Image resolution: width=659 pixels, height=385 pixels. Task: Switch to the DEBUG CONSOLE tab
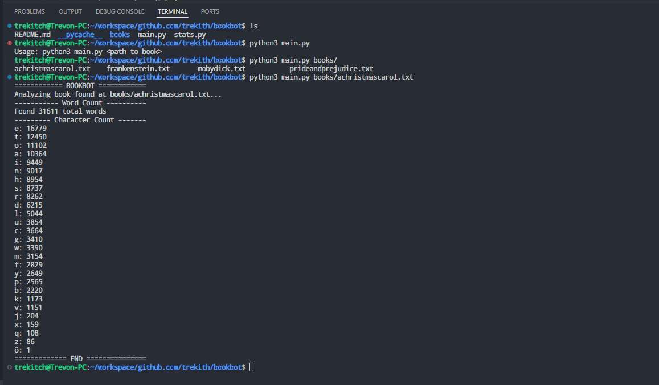coord(120,11)
